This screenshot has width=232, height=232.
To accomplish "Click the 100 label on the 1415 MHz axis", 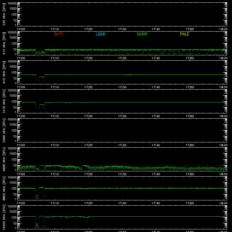I will [14, 101].
